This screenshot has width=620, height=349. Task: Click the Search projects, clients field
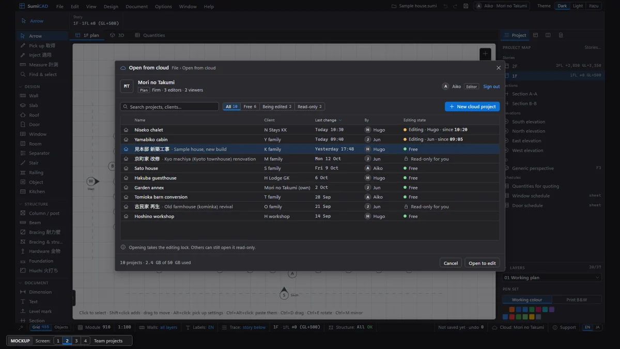click(169, 107)
